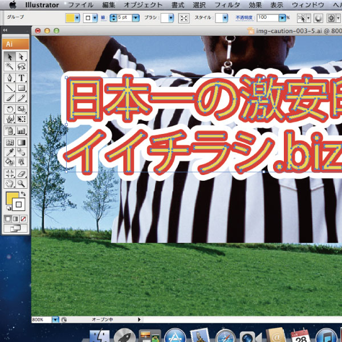Image resolution: width=342 pixels, height=342 pixels.
Task: Select the Live Paint Bucket tool
Action: pyautogui.click(x=10, y=162)
